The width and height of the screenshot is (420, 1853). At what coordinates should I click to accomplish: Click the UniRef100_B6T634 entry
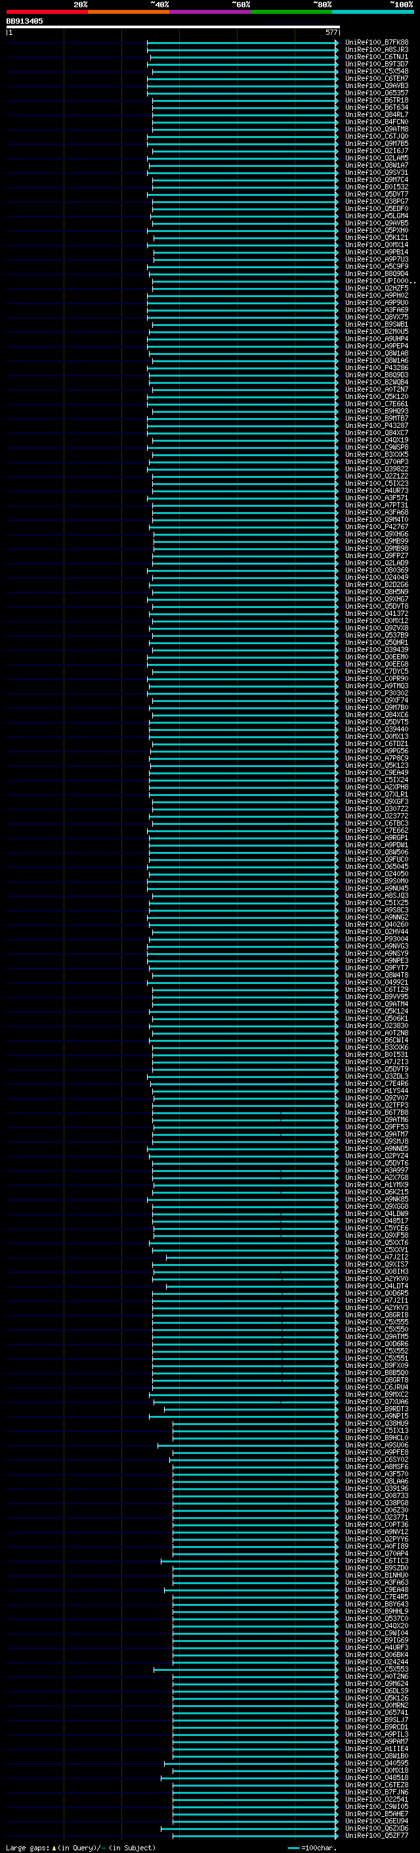pyautogui.click(x=376, y=107)
